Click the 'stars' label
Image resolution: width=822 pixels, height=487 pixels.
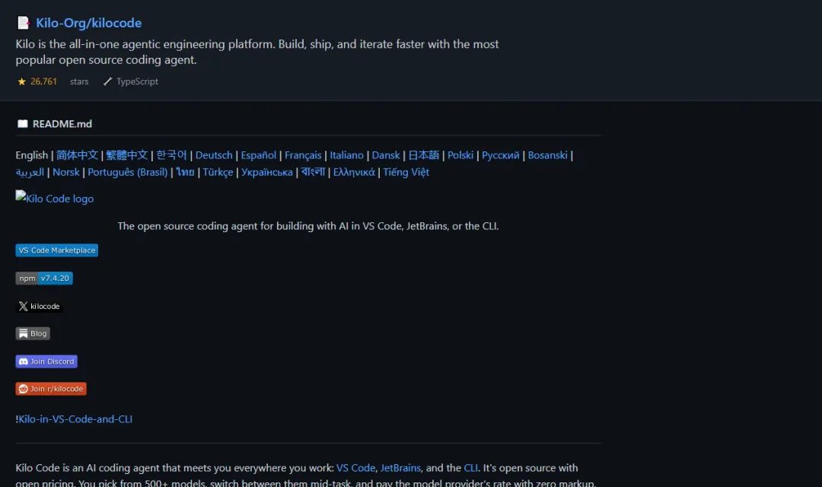coord(79,81)
